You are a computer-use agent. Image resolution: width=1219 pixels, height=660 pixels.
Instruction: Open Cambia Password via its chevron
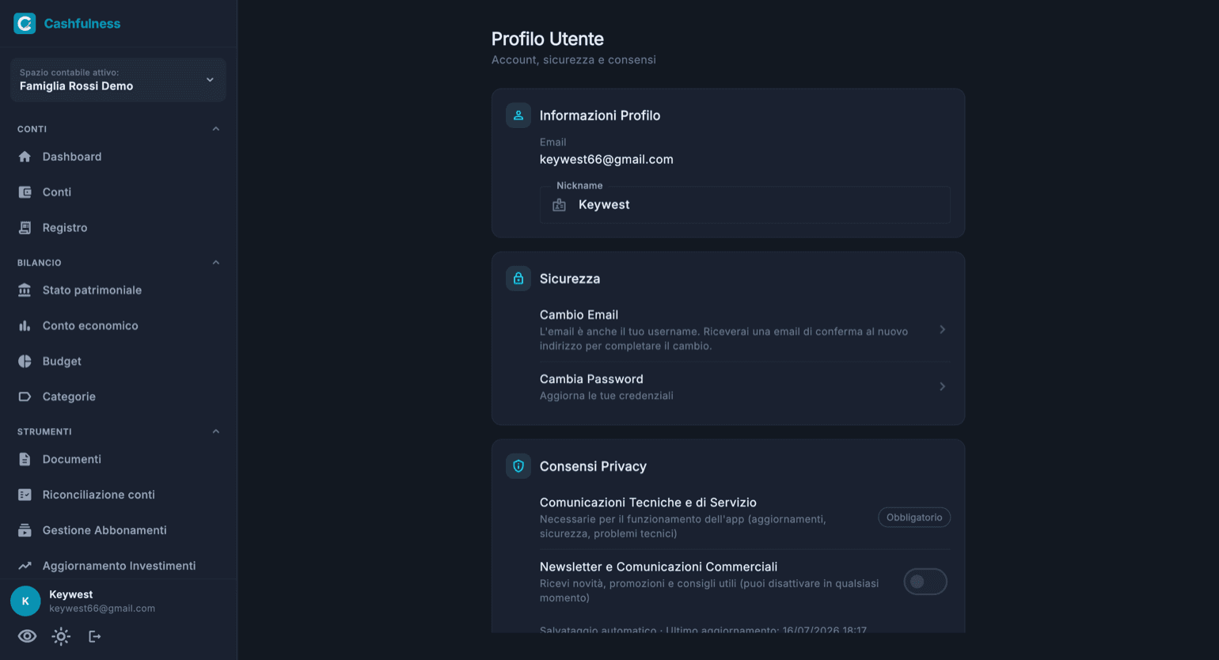[x=942, y=387]
